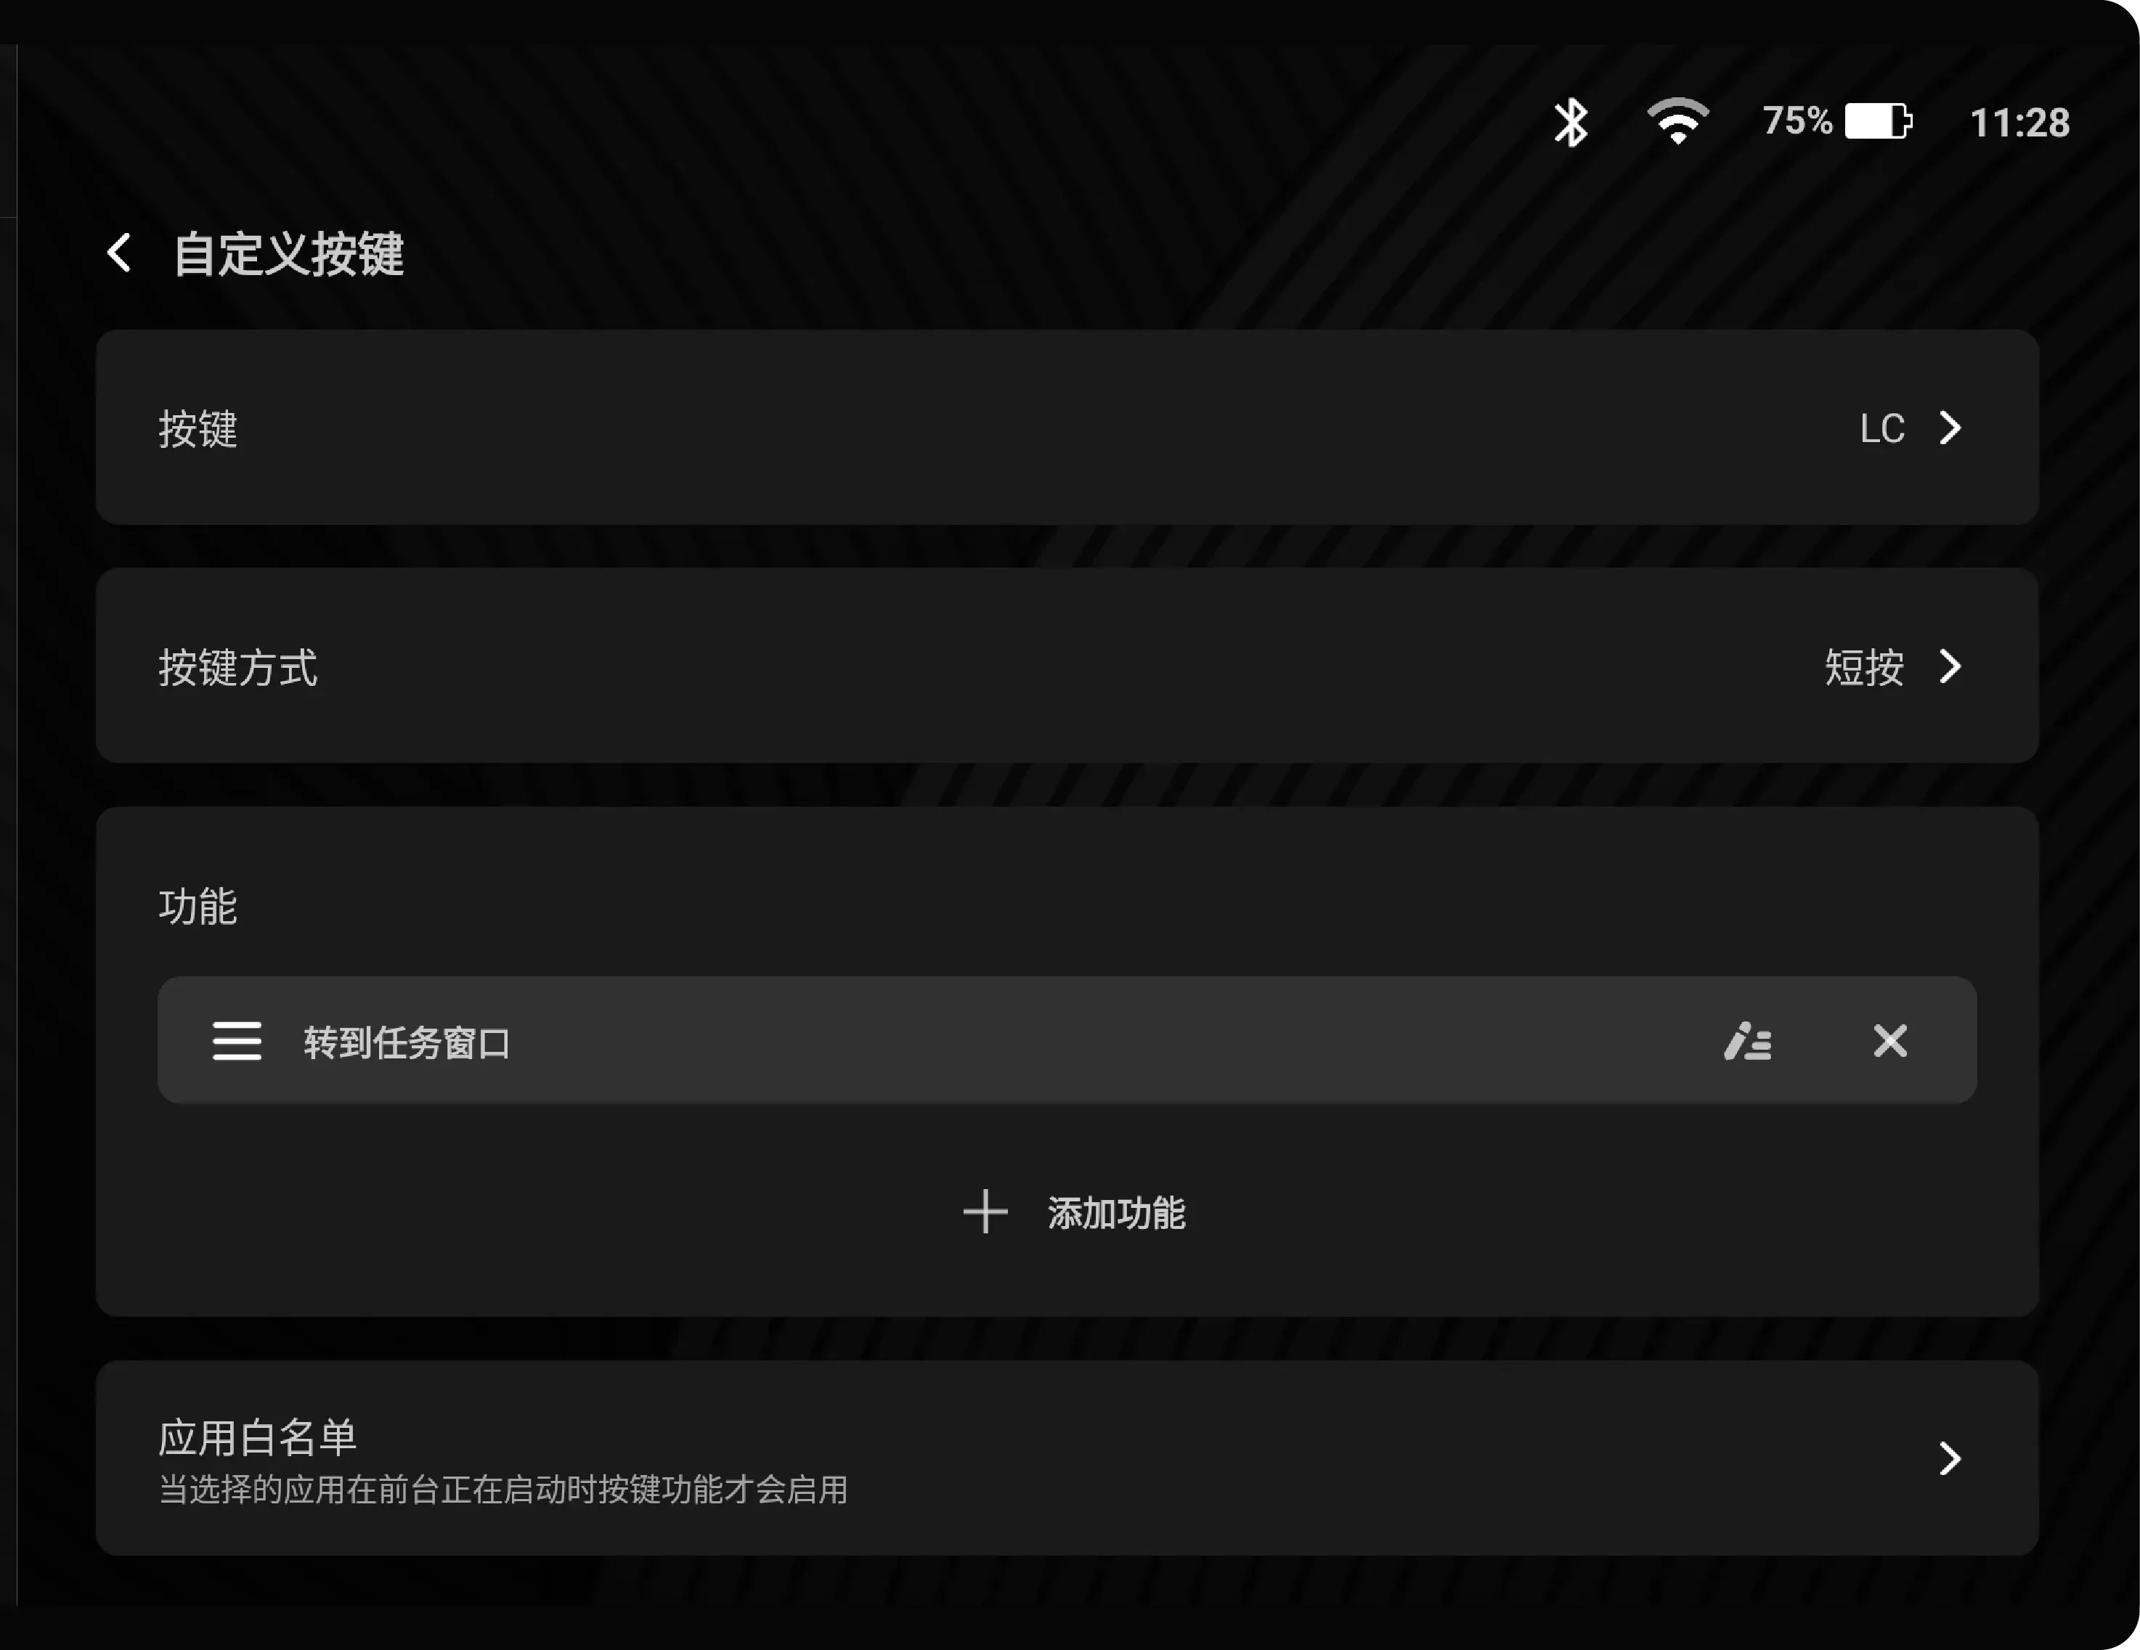Open 应用白名单 whitelist chevron
The height and width of the screenshot is (1650, 2140).
(1951, 1459)
